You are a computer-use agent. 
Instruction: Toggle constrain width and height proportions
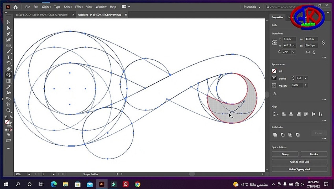[323, 42]
